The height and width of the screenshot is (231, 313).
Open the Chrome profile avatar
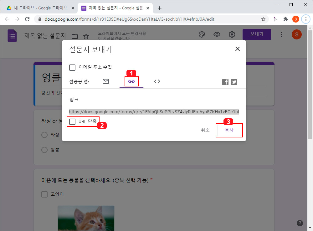(x=296, y=19)
